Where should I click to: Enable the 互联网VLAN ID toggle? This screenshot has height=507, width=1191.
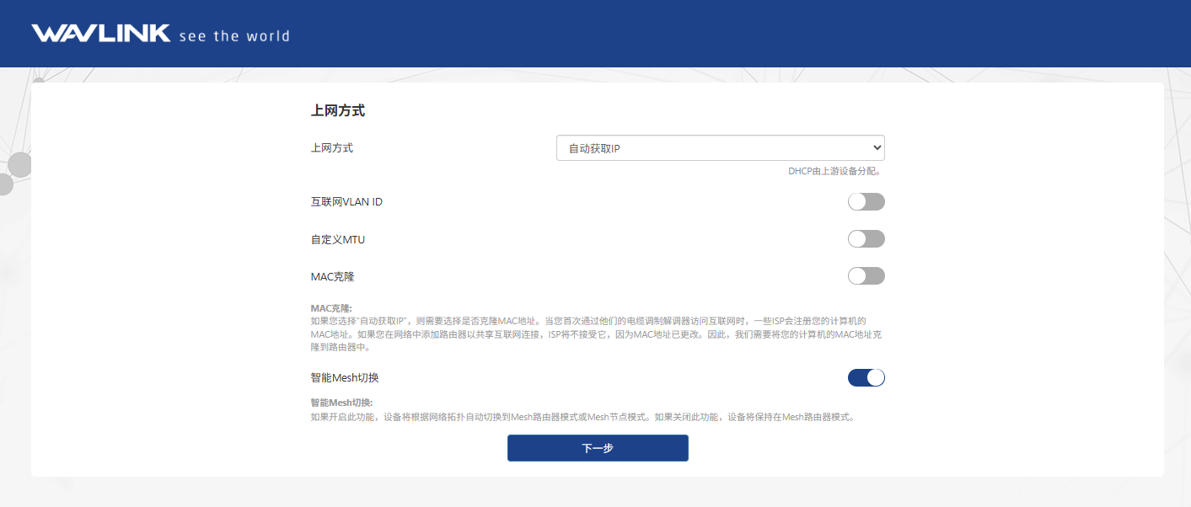click(866, 202)
